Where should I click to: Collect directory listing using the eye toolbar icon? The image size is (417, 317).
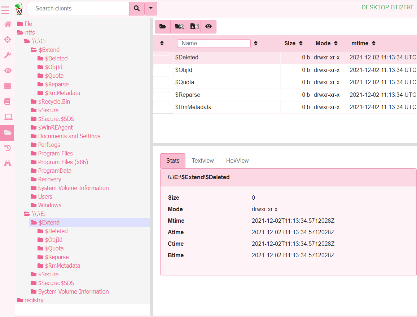tap(208, 26)
